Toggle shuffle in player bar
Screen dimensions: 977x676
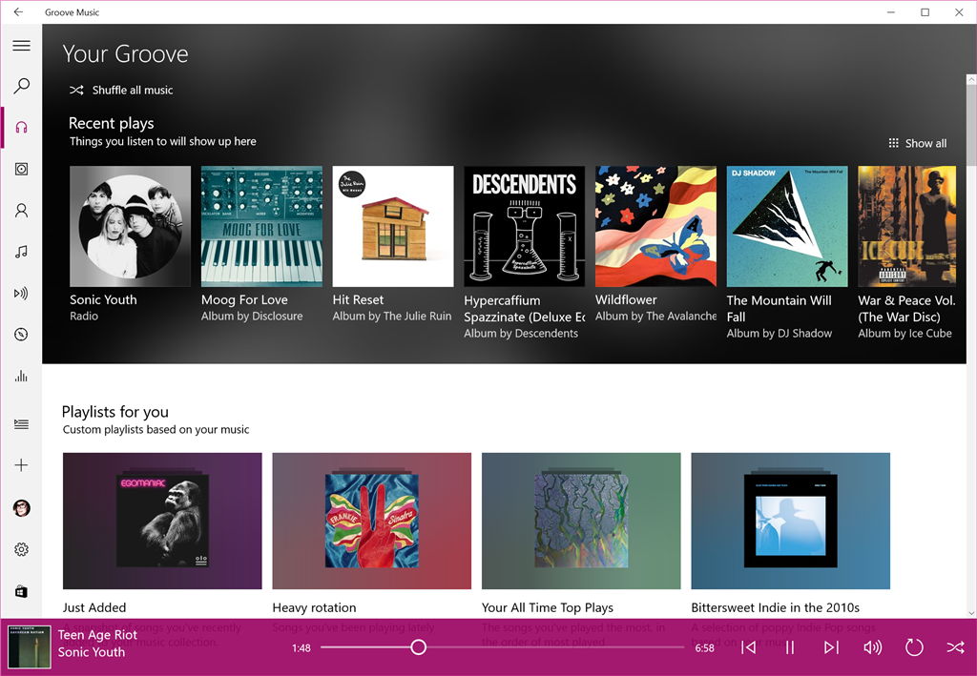point(955,647)
